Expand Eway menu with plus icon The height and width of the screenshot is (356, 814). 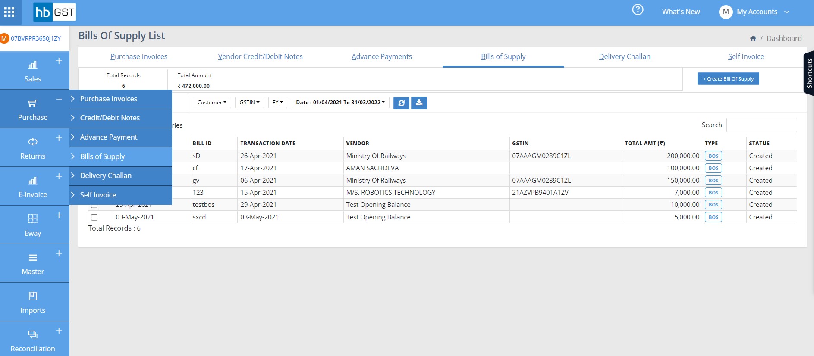click(59, 215)
